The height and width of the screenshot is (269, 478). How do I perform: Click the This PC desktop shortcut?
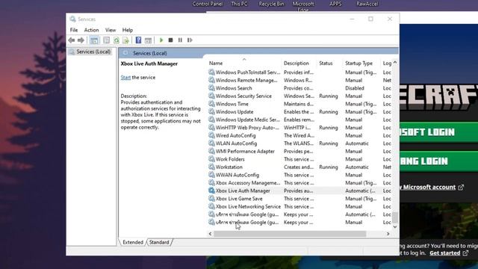pyautogui.click(x=239, y=4)
